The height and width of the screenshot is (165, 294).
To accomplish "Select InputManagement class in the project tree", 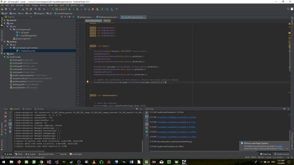I will 28,36.
